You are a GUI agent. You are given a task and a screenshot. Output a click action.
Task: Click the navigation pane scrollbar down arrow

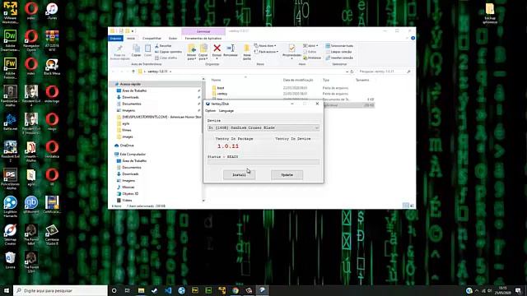(203, 201)
